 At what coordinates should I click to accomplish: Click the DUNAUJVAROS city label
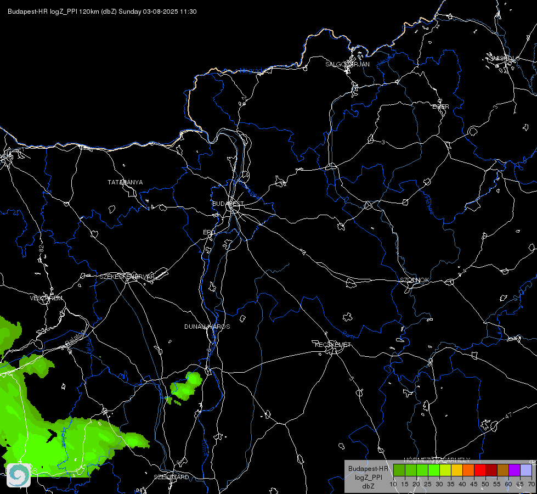pyautogui.click(x=207, y=327)
